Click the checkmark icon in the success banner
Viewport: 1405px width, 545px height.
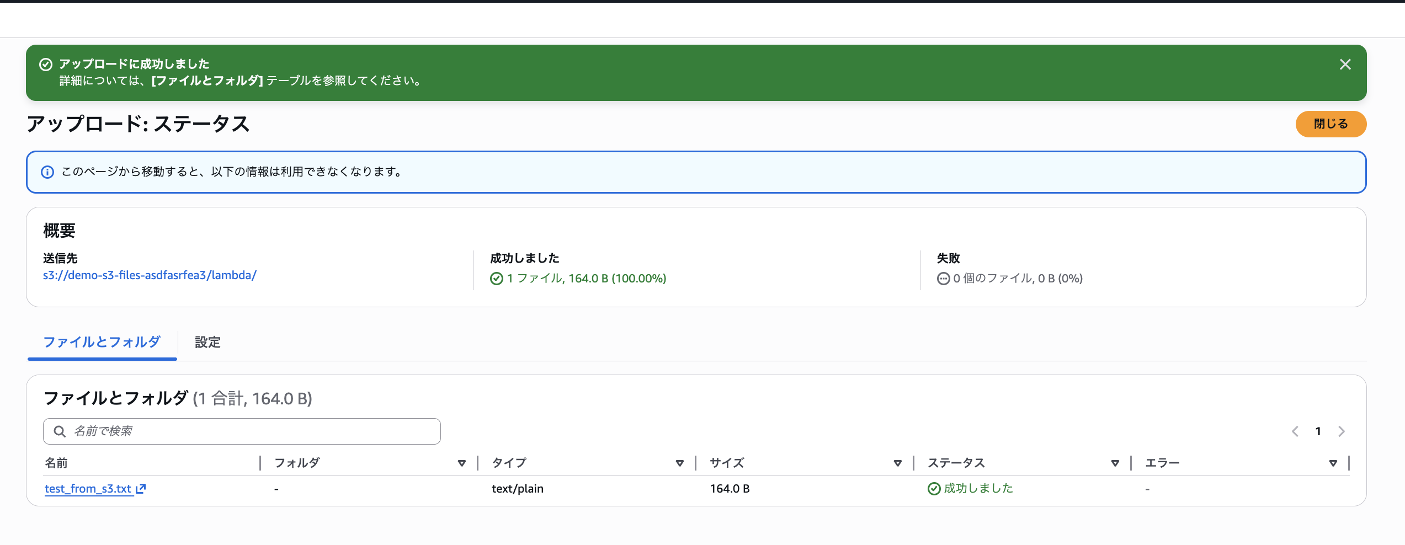[45, 63]
